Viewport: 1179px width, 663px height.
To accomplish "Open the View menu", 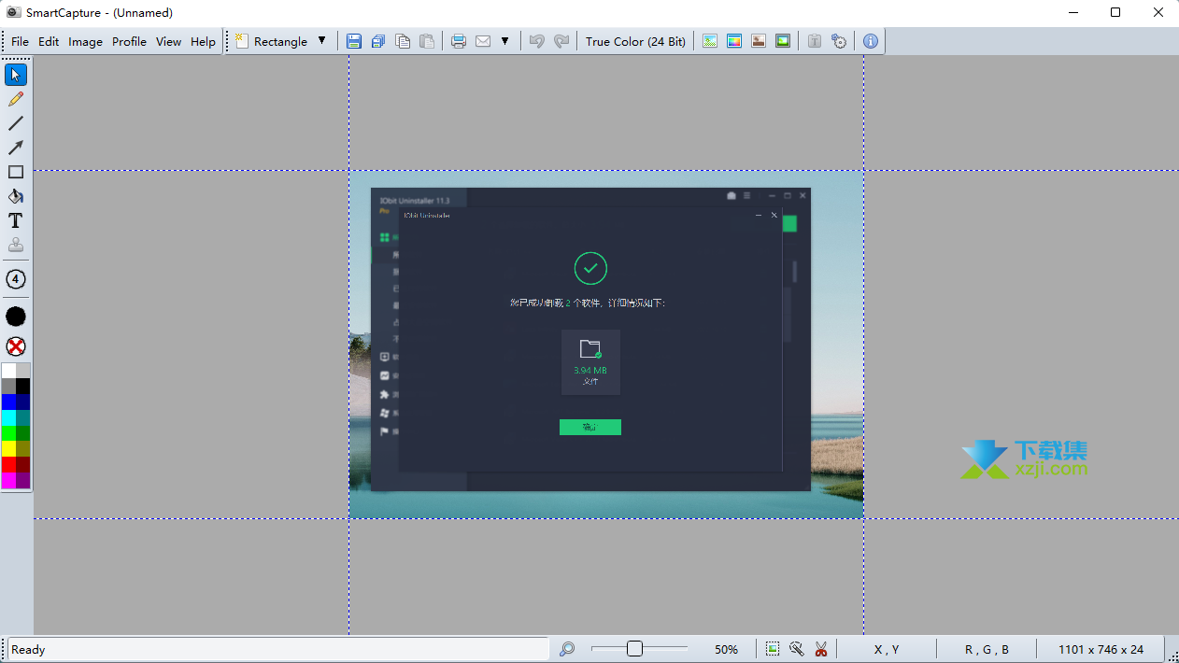I will coord(169,41).
